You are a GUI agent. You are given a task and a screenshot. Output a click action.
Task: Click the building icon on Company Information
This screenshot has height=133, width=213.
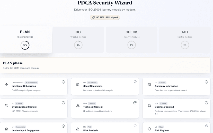pos(149,85)
